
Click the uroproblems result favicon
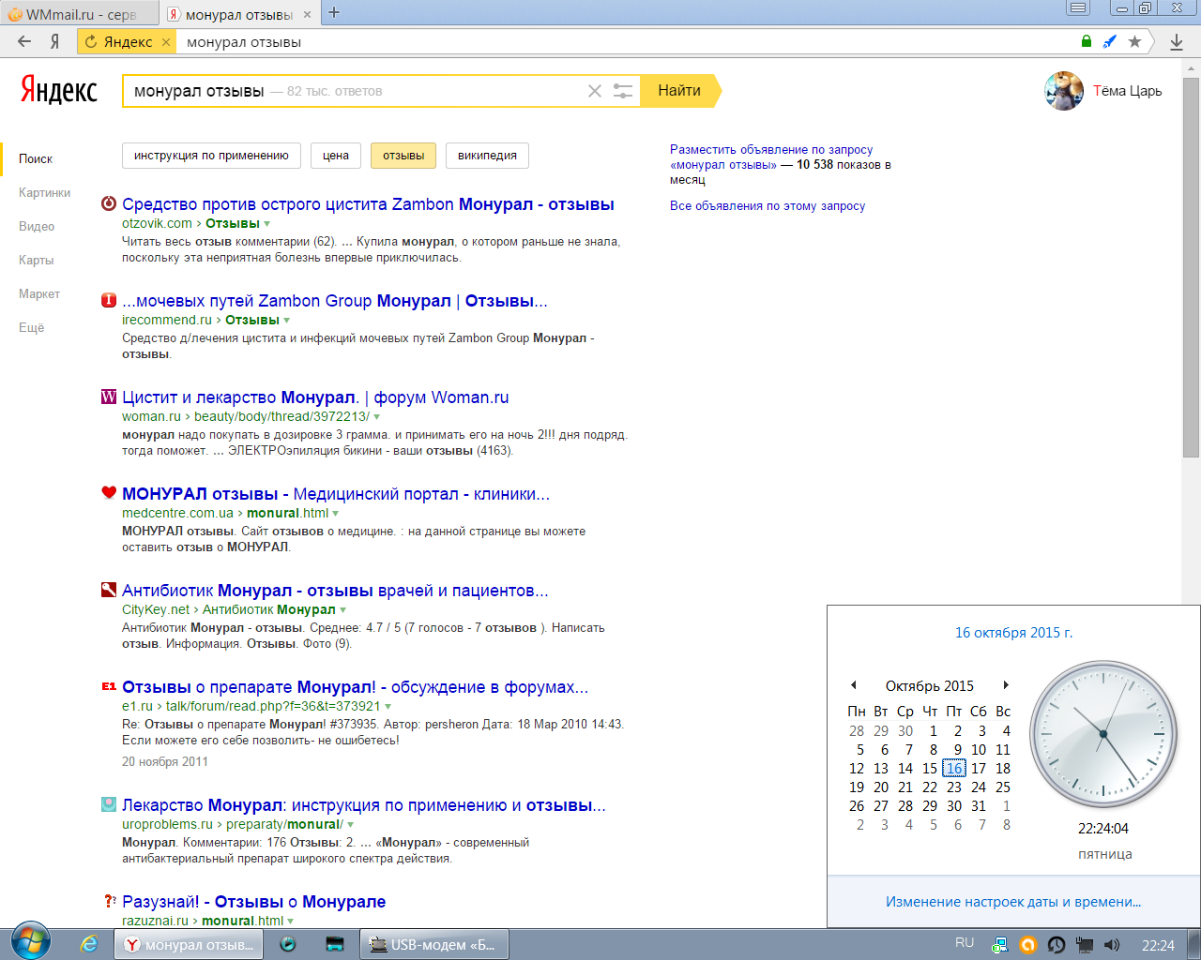[x=109, y=804]
